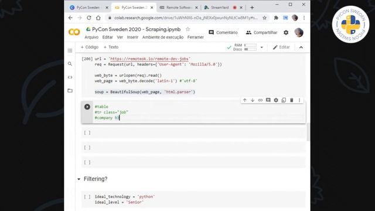Image resolution: width=375 pixels, height=211 pixels.
Task: Open site info lock icon
Action: pos(110,18)
